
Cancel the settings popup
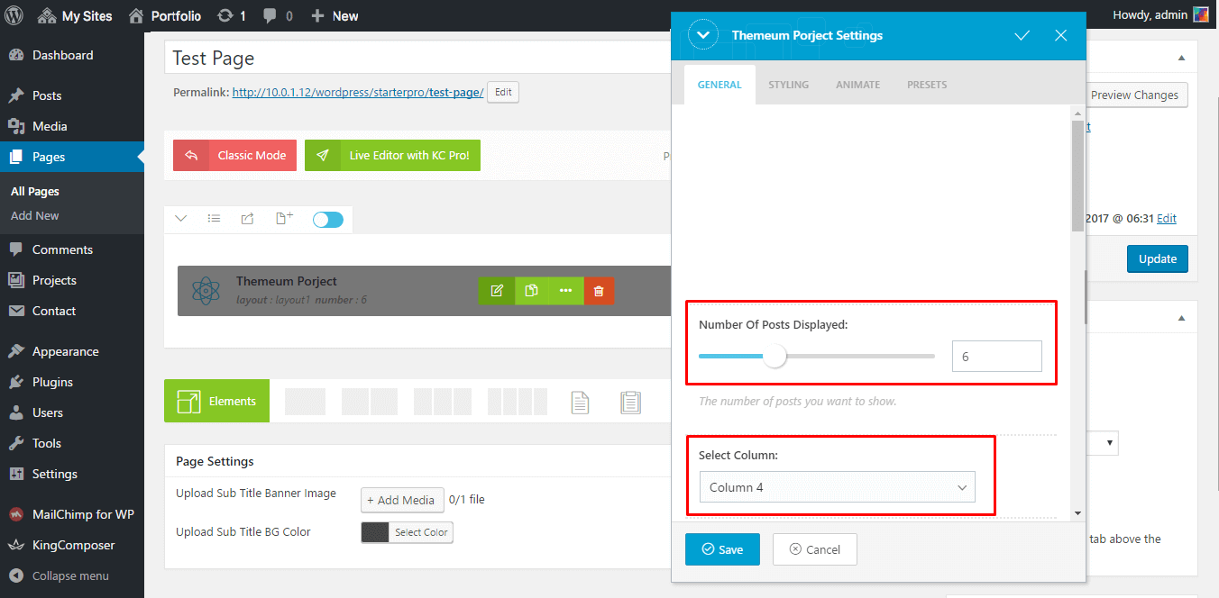coord(814,549)
